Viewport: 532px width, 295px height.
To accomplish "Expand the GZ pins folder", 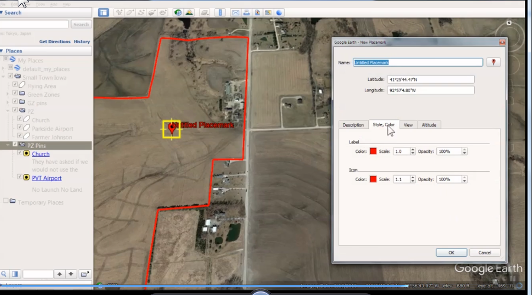I will click(x=8, y=102).
